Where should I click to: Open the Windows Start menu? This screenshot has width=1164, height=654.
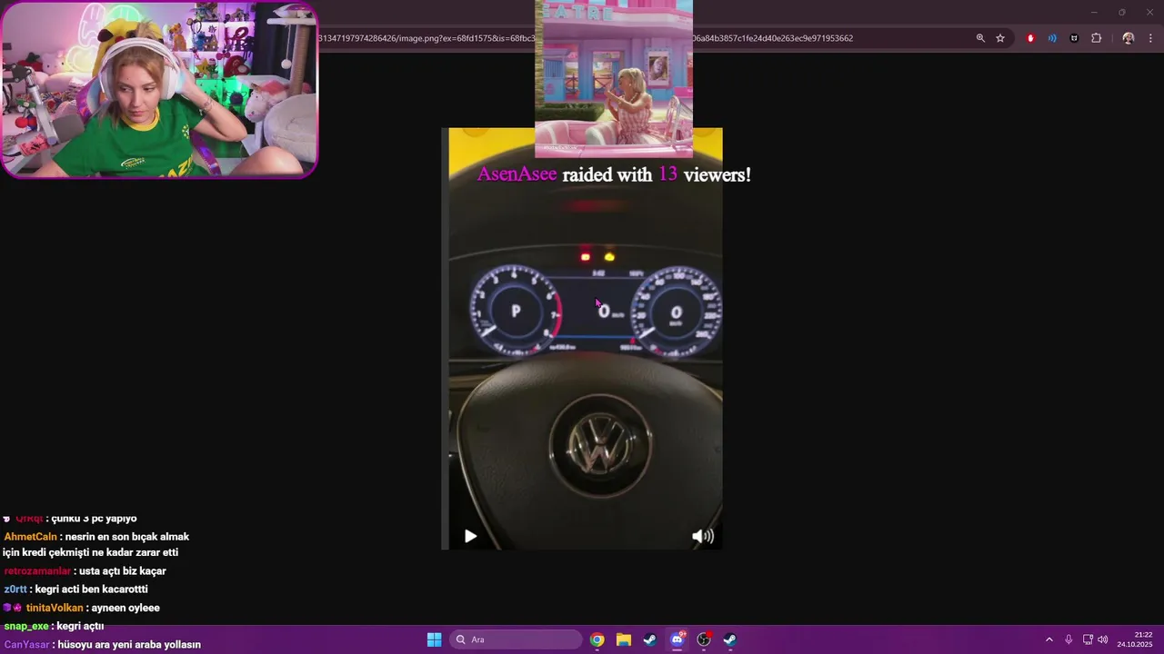tap(434, 639)
